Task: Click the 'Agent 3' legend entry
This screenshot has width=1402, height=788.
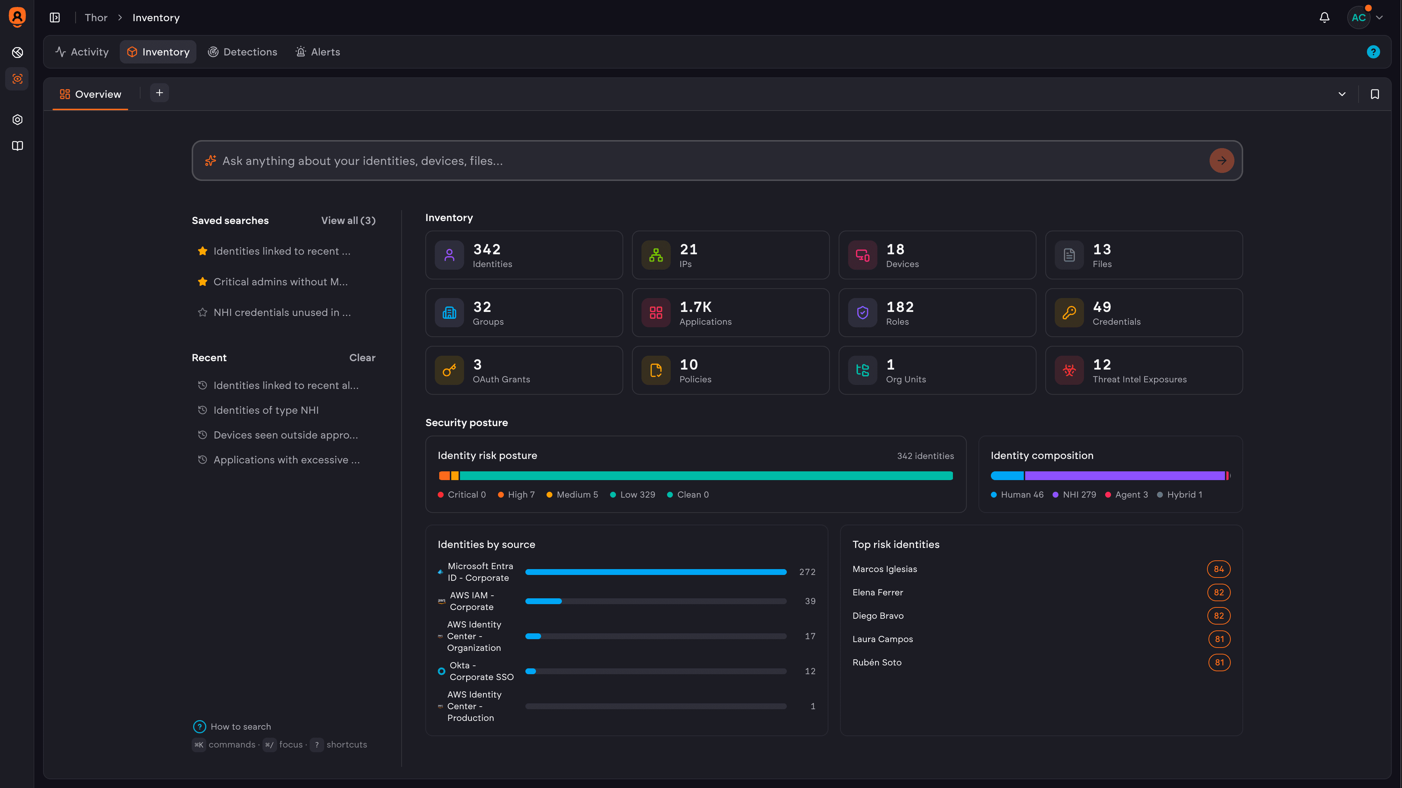Action: 1126,495
